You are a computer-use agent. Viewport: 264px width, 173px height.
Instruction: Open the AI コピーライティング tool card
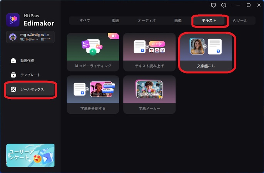click(93, 52)
